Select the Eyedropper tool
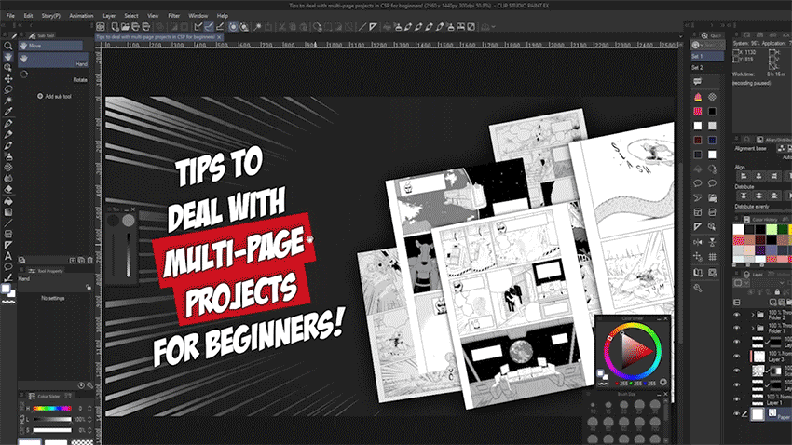 pos(8,112)
